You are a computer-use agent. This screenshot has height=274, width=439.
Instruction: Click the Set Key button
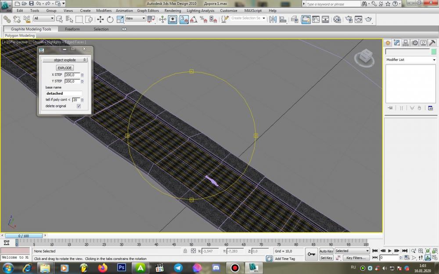tap(326, 258)
